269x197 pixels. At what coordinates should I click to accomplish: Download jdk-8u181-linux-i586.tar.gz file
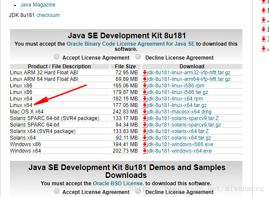pos(178,92)
